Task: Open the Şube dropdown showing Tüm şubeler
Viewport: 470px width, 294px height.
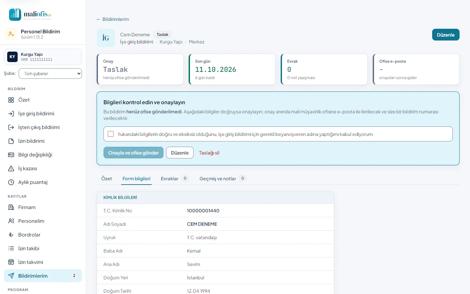Action: 50,73
